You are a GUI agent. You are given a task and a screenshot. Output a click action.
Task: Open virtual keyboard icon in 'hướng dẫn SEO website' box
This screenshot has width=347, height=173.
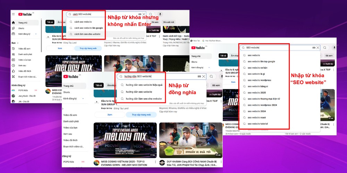pyautogui.click(x=199, y=76)
